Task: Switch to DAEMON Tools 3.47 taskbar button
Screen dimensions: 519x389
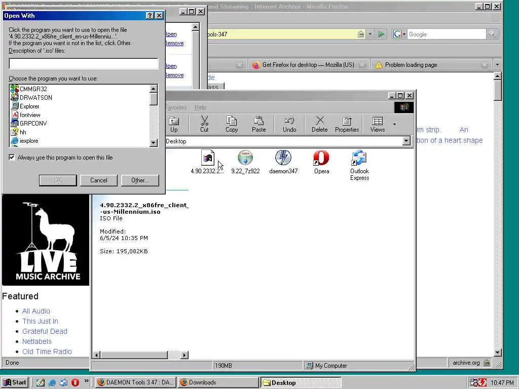Action: (x=136, y=382)
